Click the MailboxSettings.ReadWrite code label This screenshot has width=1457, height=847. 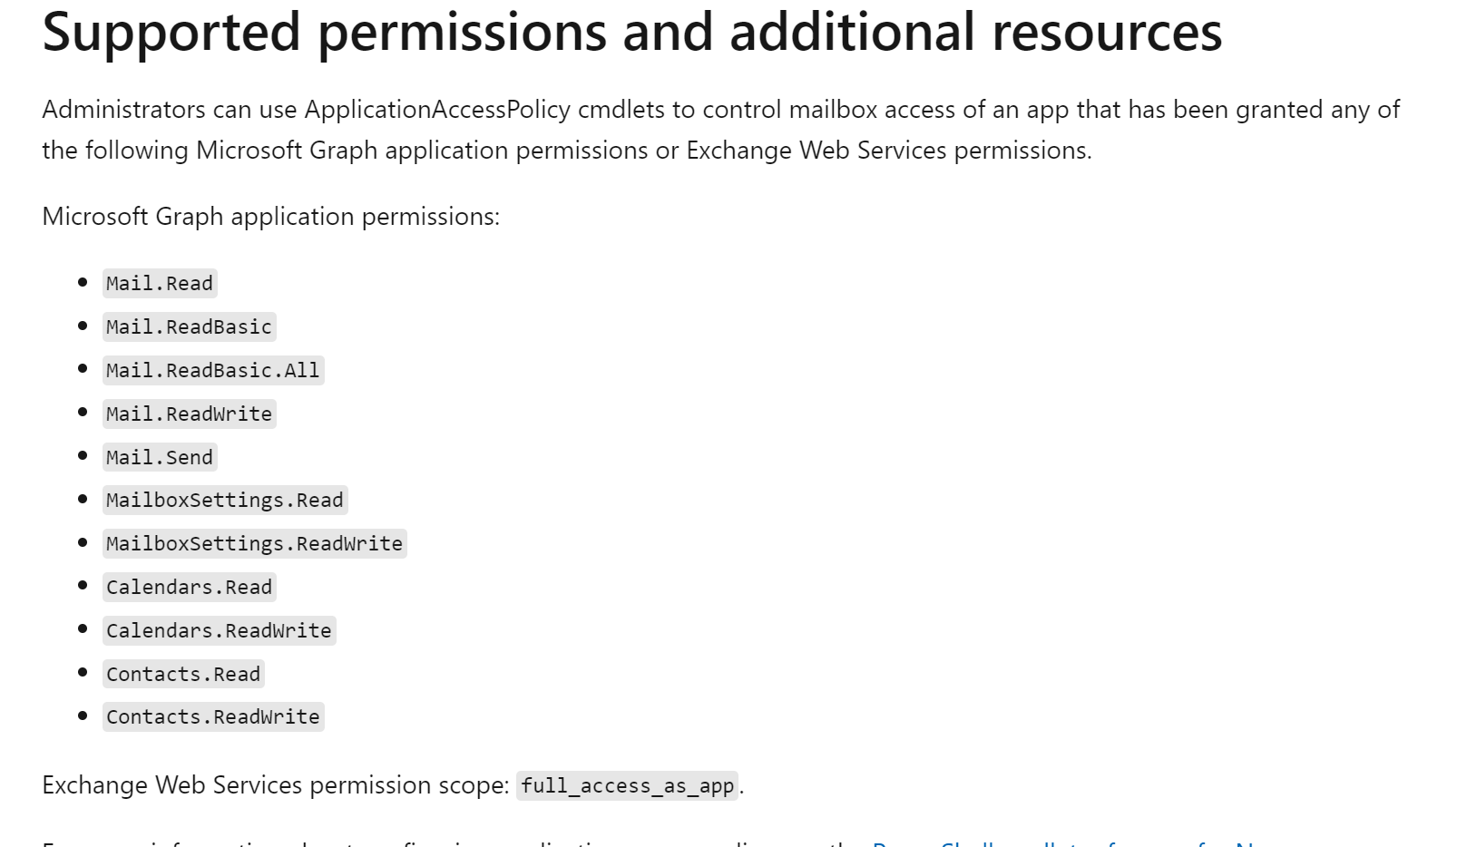[x=255, y=544]
